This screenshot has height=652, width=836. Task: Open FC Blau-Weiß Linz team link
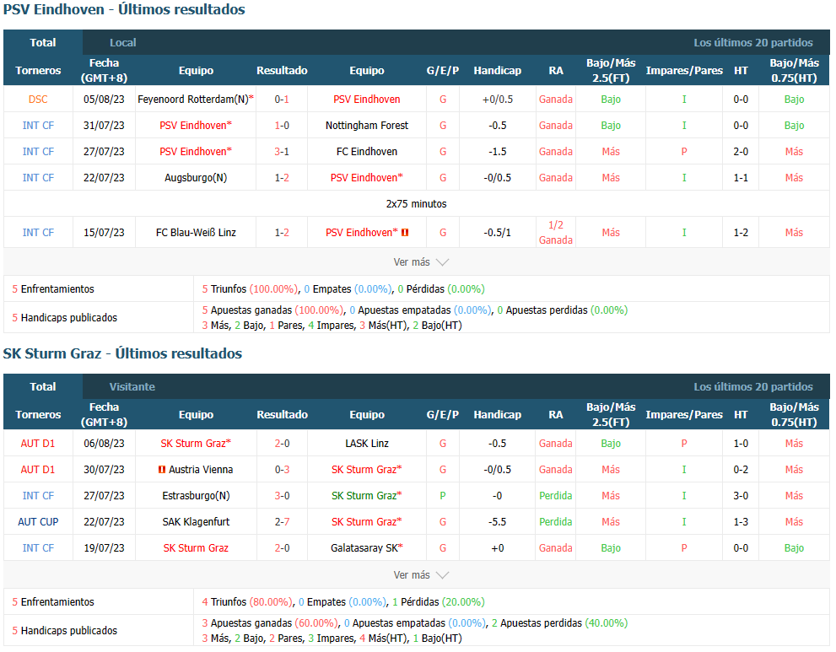pos(196,233)
